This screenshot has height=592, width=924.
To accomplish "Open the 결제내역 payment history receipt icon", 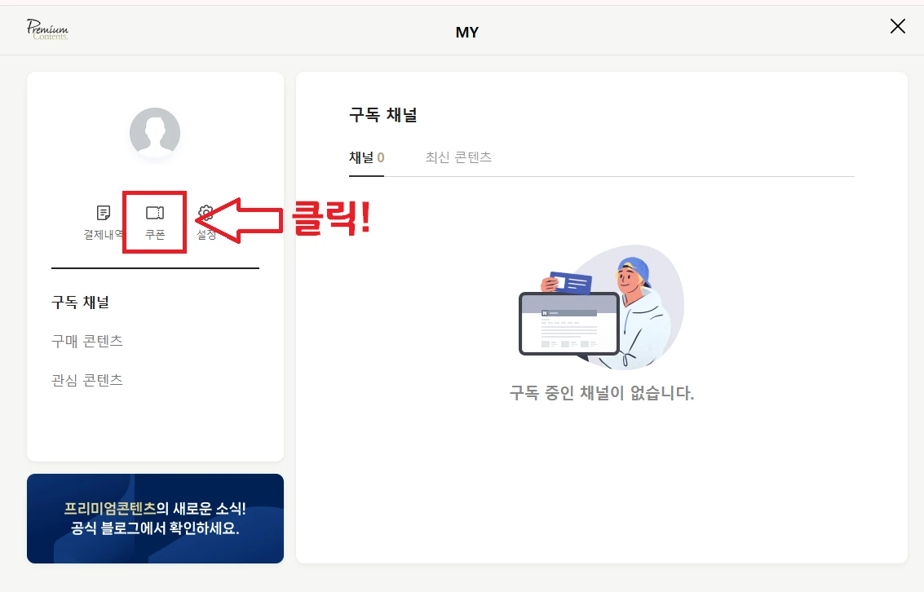I will pos(103,213).
